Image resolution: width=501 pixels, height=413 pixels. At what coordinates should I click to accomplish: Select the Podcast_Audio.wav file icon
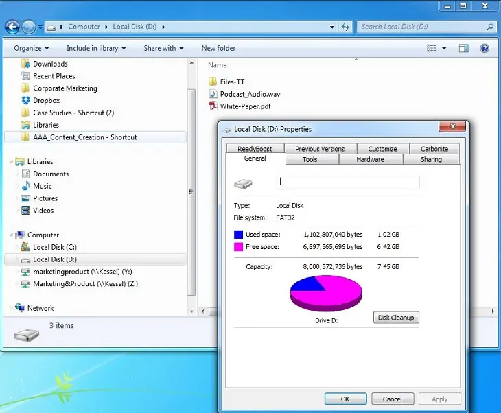213,94
